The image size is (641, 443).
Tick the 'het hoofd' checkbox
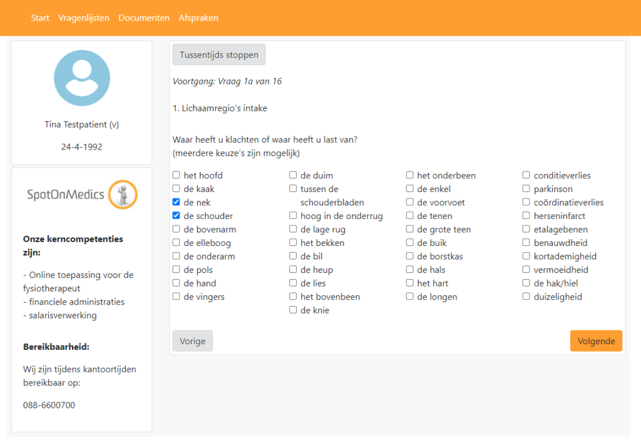177,175
